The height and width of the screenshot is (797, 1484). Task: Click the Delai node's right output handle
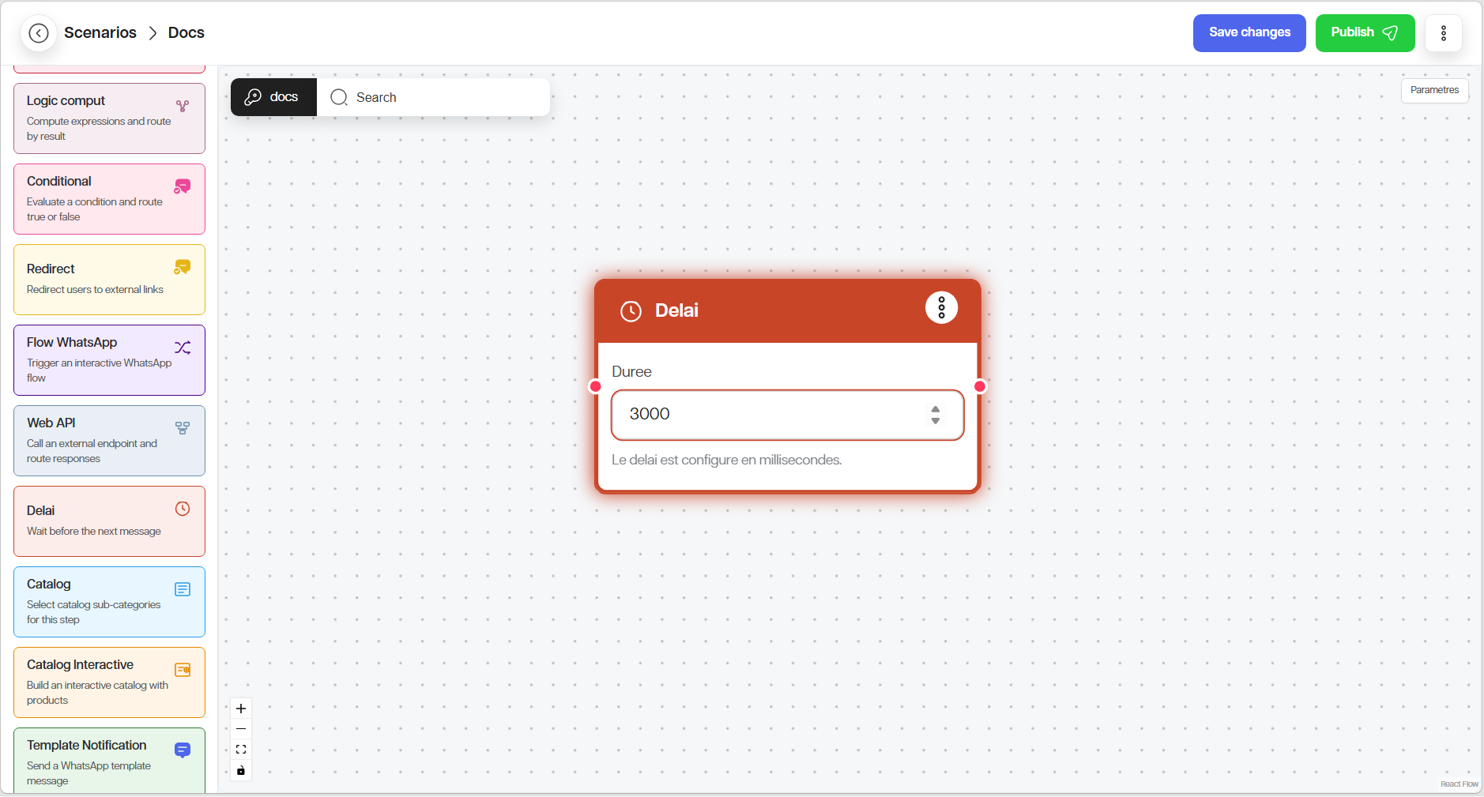(980, 386)
